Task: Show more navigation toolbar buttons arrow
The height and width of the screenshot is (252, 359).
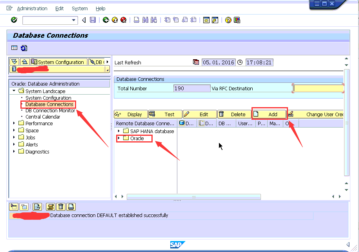Action: click(x=108, y=62)
